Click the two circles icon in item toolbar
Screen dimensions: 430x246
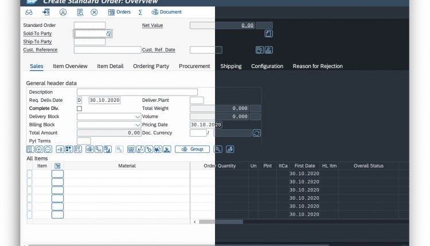coord(149,149)
